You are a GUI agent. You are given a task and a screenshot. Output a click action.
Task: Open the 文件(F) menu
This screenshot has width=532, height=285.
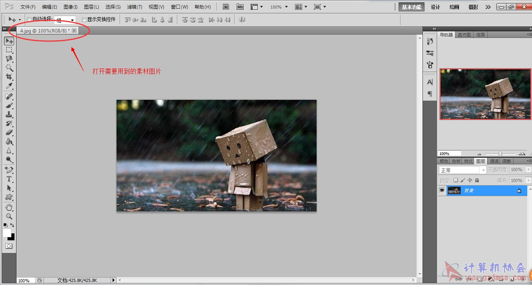(28, 7)
